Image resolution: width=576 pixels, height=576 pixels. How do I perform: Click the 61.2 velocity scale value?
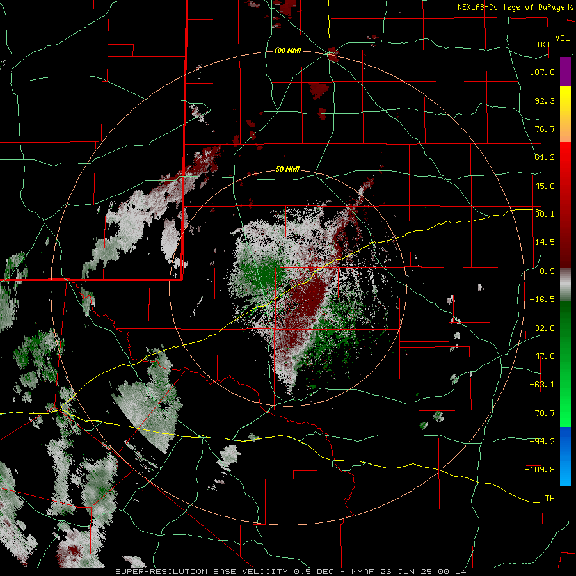[545, 157]
